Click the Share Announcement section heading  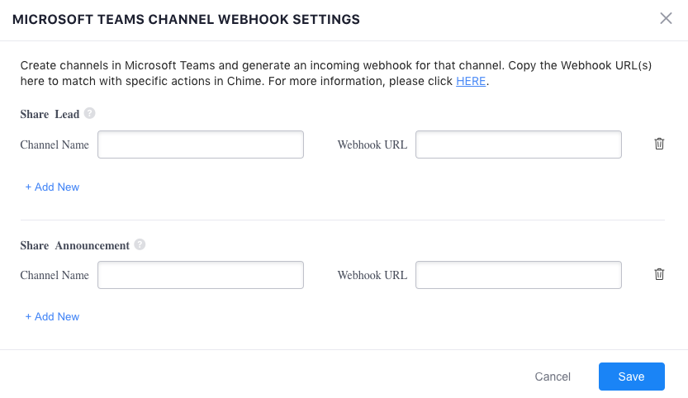pyautogui.click(x=74, y=245)
